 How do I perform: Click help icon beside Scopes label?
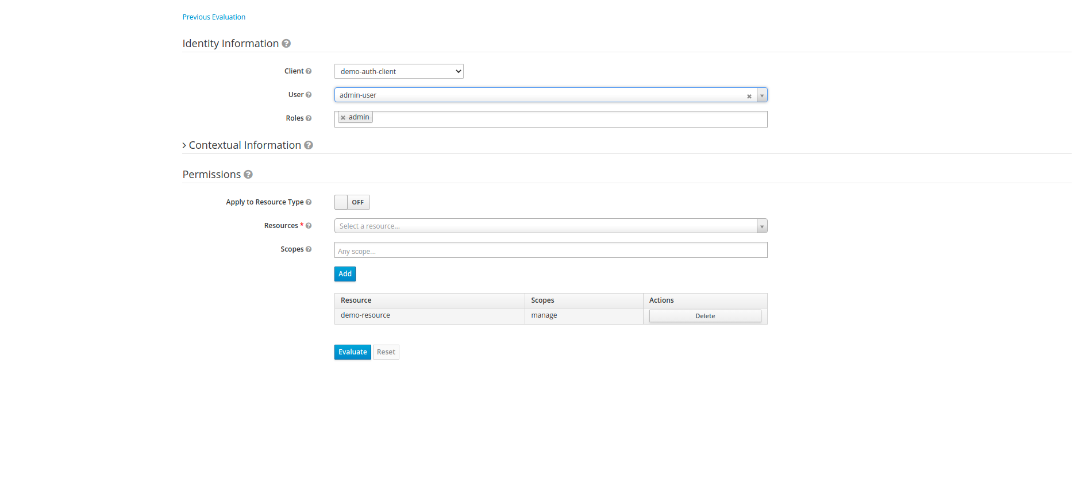pyautogui.click(x=309, y=249)
